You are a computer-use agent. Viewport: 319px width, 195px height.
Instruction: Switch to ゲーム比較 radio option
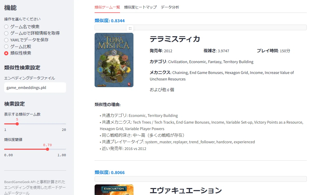(18, 47)
